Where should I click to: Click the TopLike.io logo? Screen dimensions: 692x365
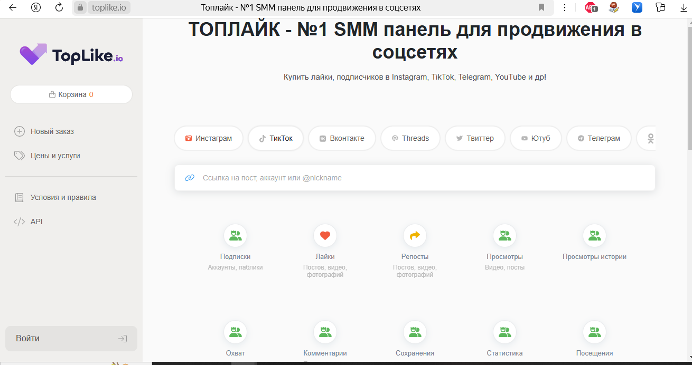(x=71, y=54)
